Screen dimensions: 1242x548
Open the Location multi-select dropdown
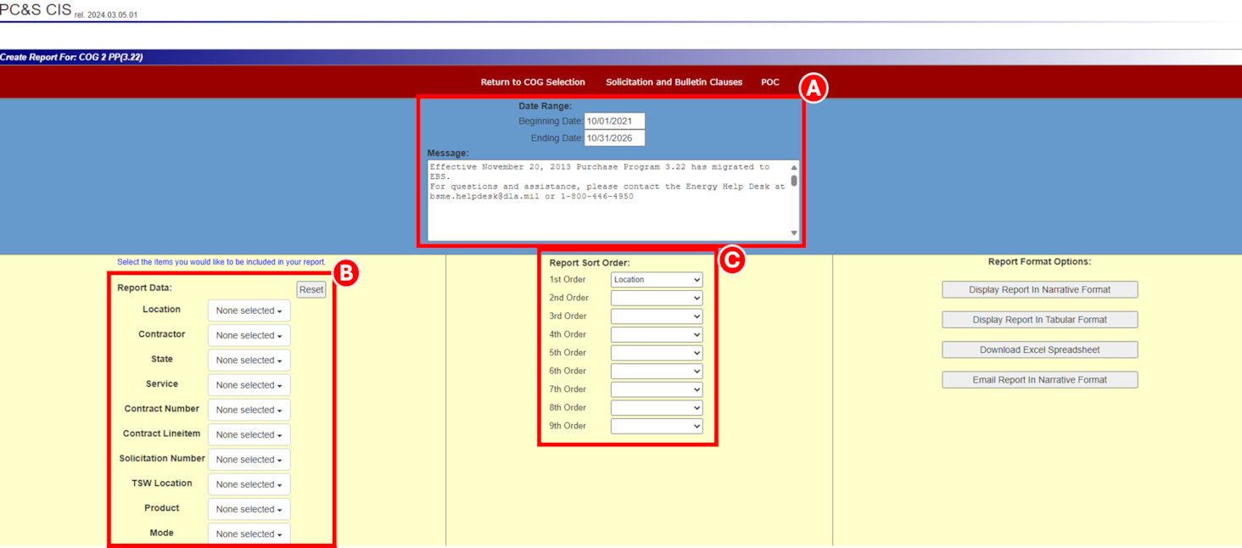(249, 310)
